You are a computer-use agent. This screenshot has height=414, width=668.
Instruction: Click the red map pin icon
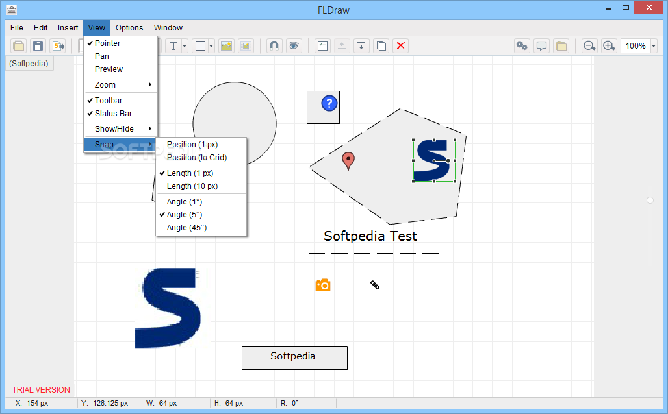pyautogui.click(x=348, y=162)
